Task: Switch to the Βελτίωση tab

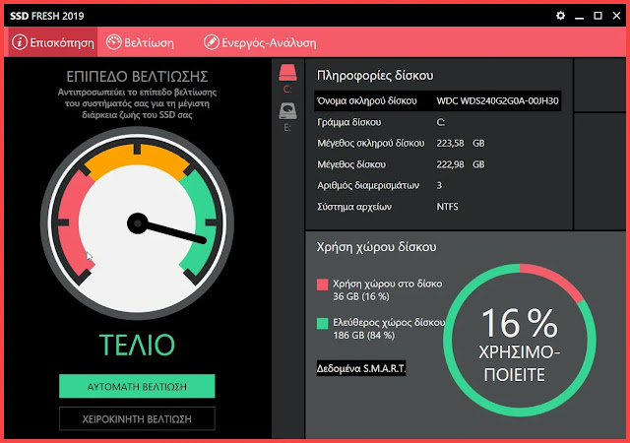Action: 140,42
